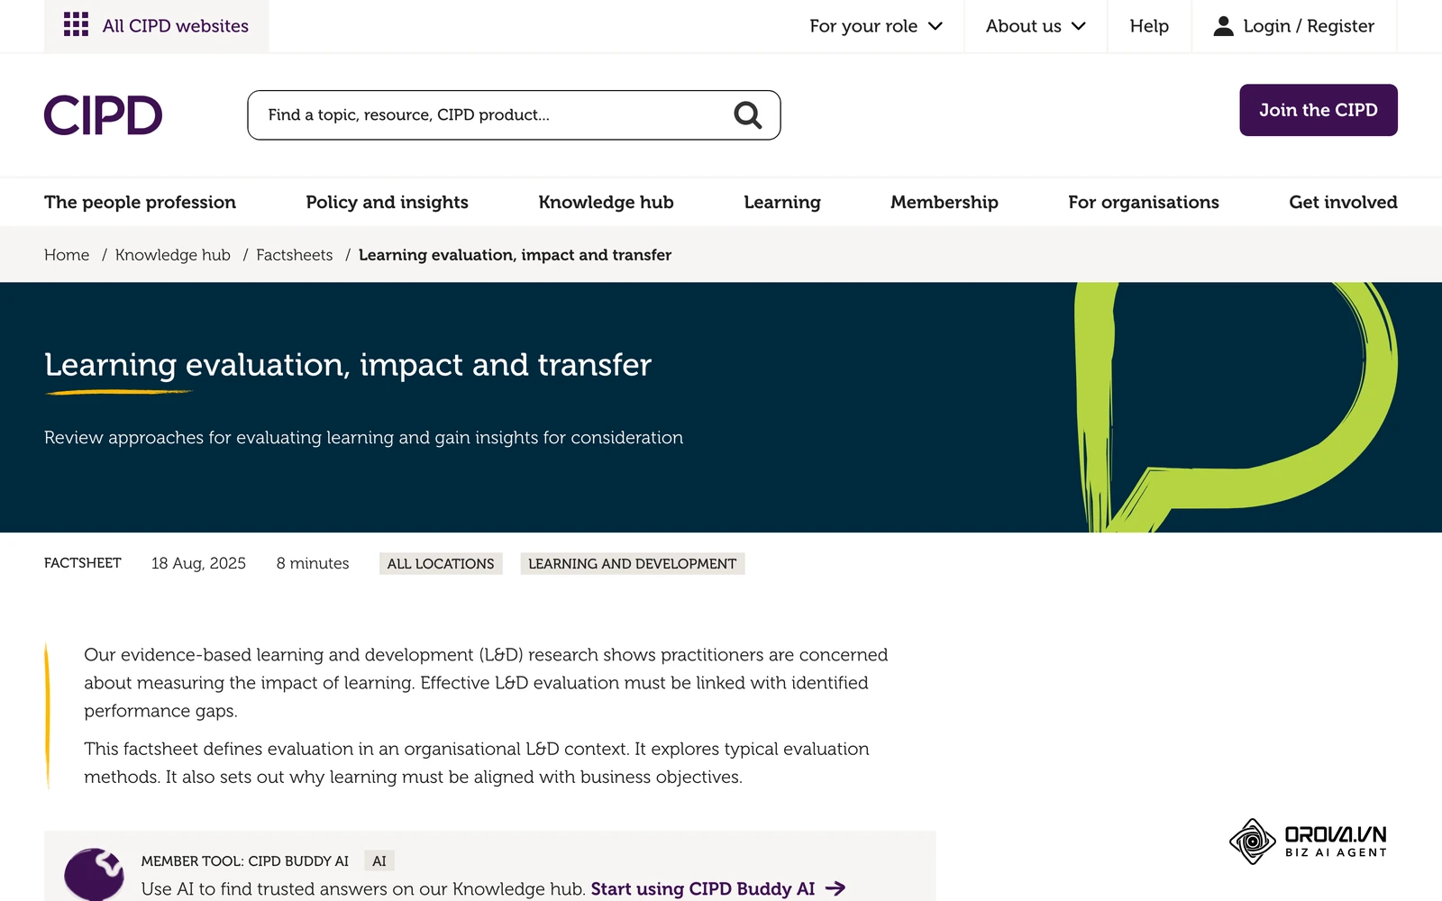This screenshot has width=1442, height=901.
Task: Click the Login user profile icon
Action: point(1223,26)
